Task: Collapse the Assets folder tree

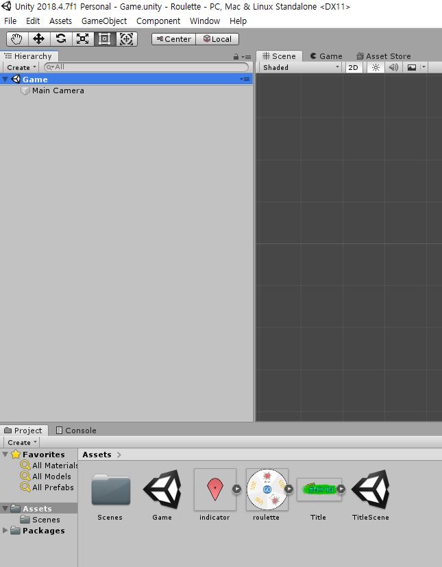Action: click(5, 509)
